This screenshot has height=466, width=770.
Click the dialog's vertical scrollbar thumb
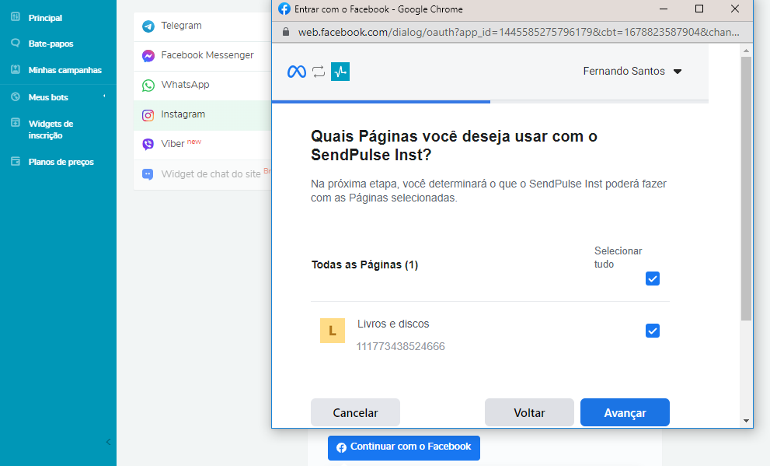(x=746, y=187)
